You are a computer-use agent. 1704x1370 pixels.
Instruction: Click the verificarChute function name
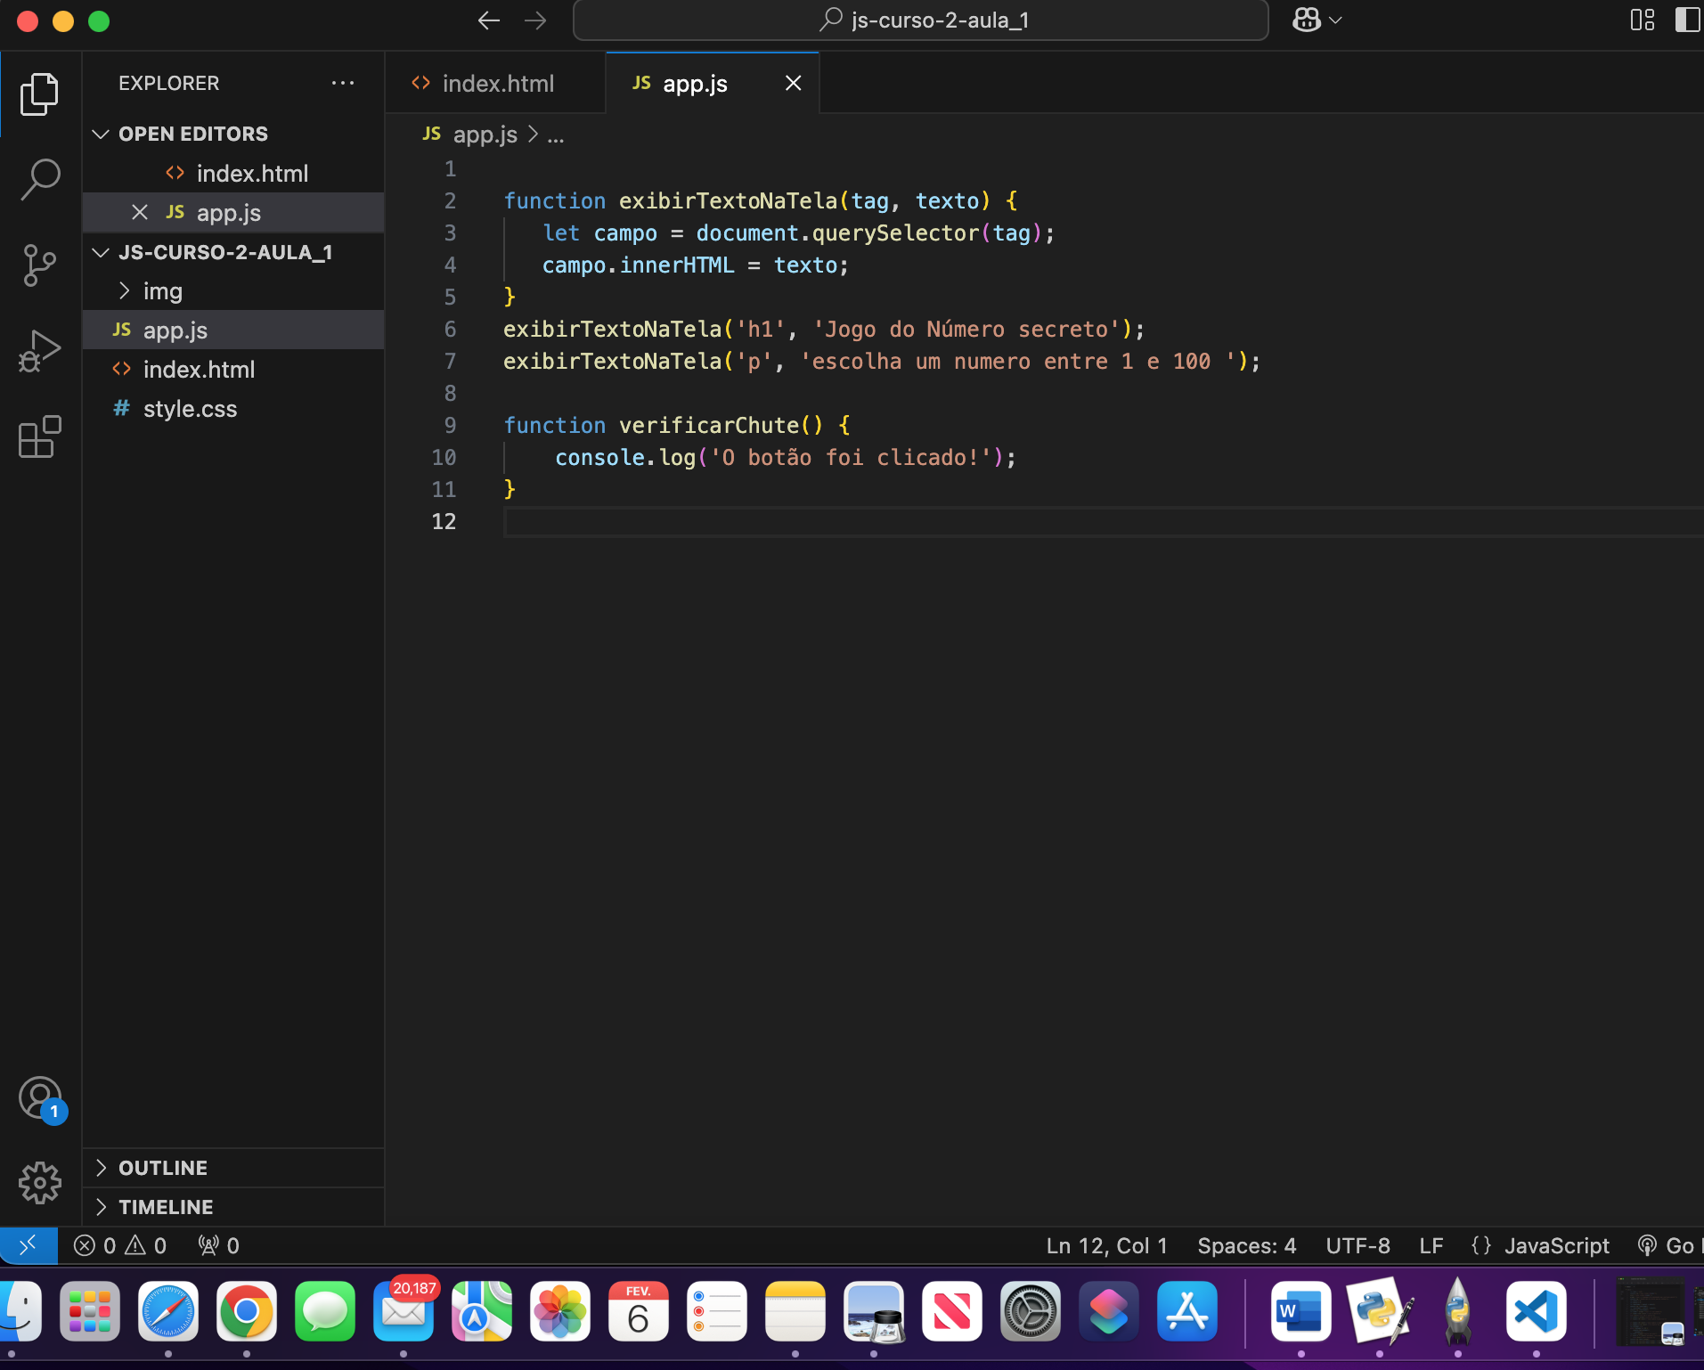[x=710, y=425]
